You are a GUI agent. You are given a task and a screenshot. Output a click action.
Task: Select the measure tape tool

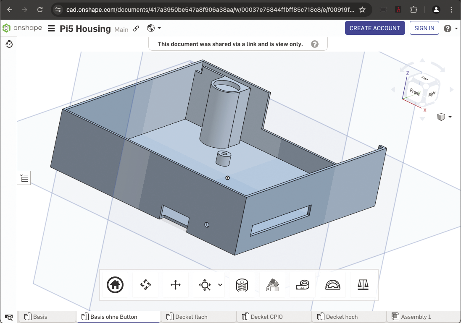coord(302,285)
